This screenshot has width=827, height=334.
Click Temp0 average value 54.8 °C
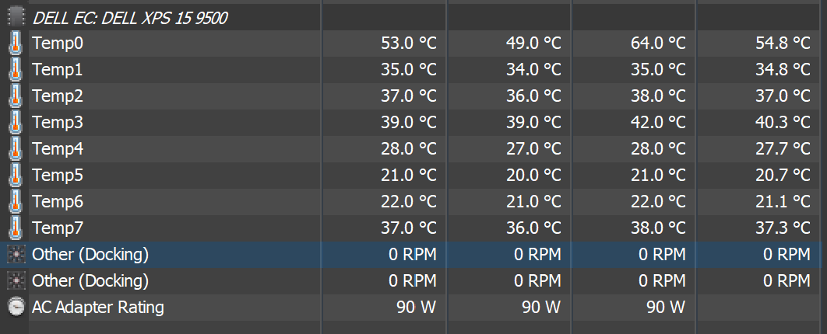coord(783,43)
